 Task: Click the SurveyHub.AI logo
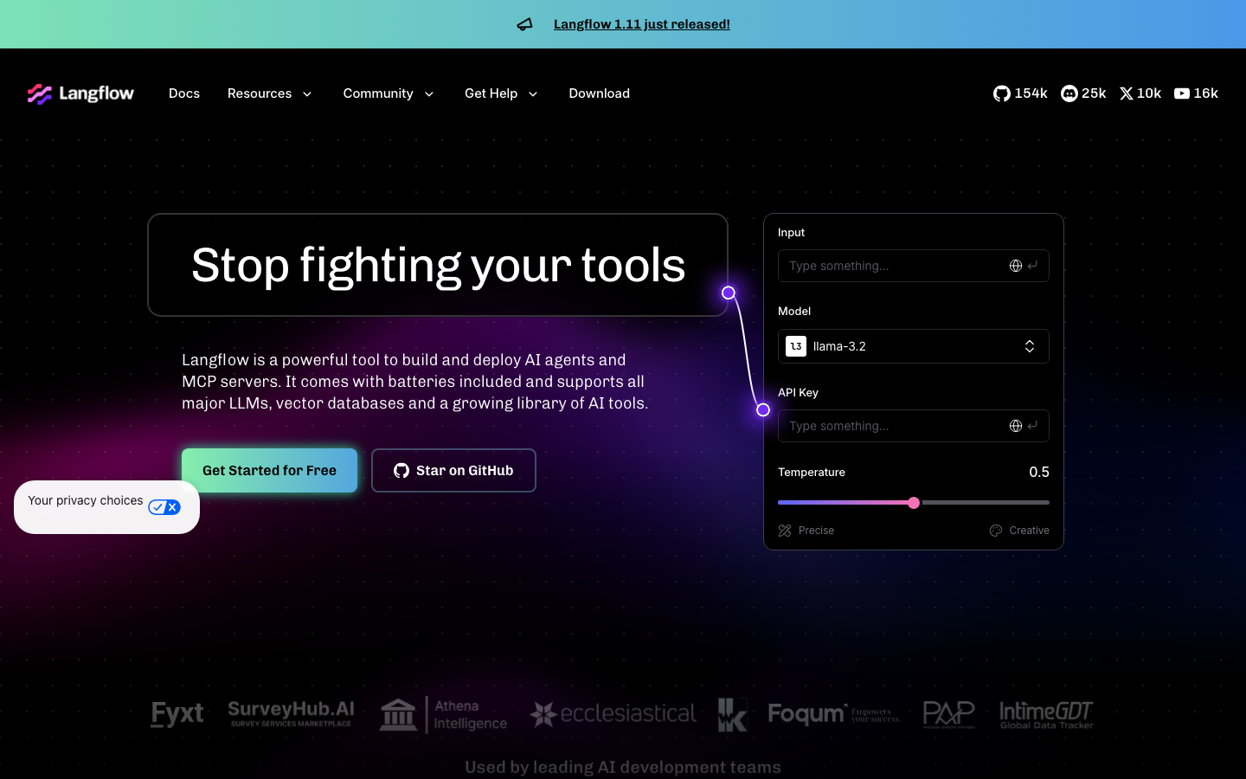[x=291, y=714]
